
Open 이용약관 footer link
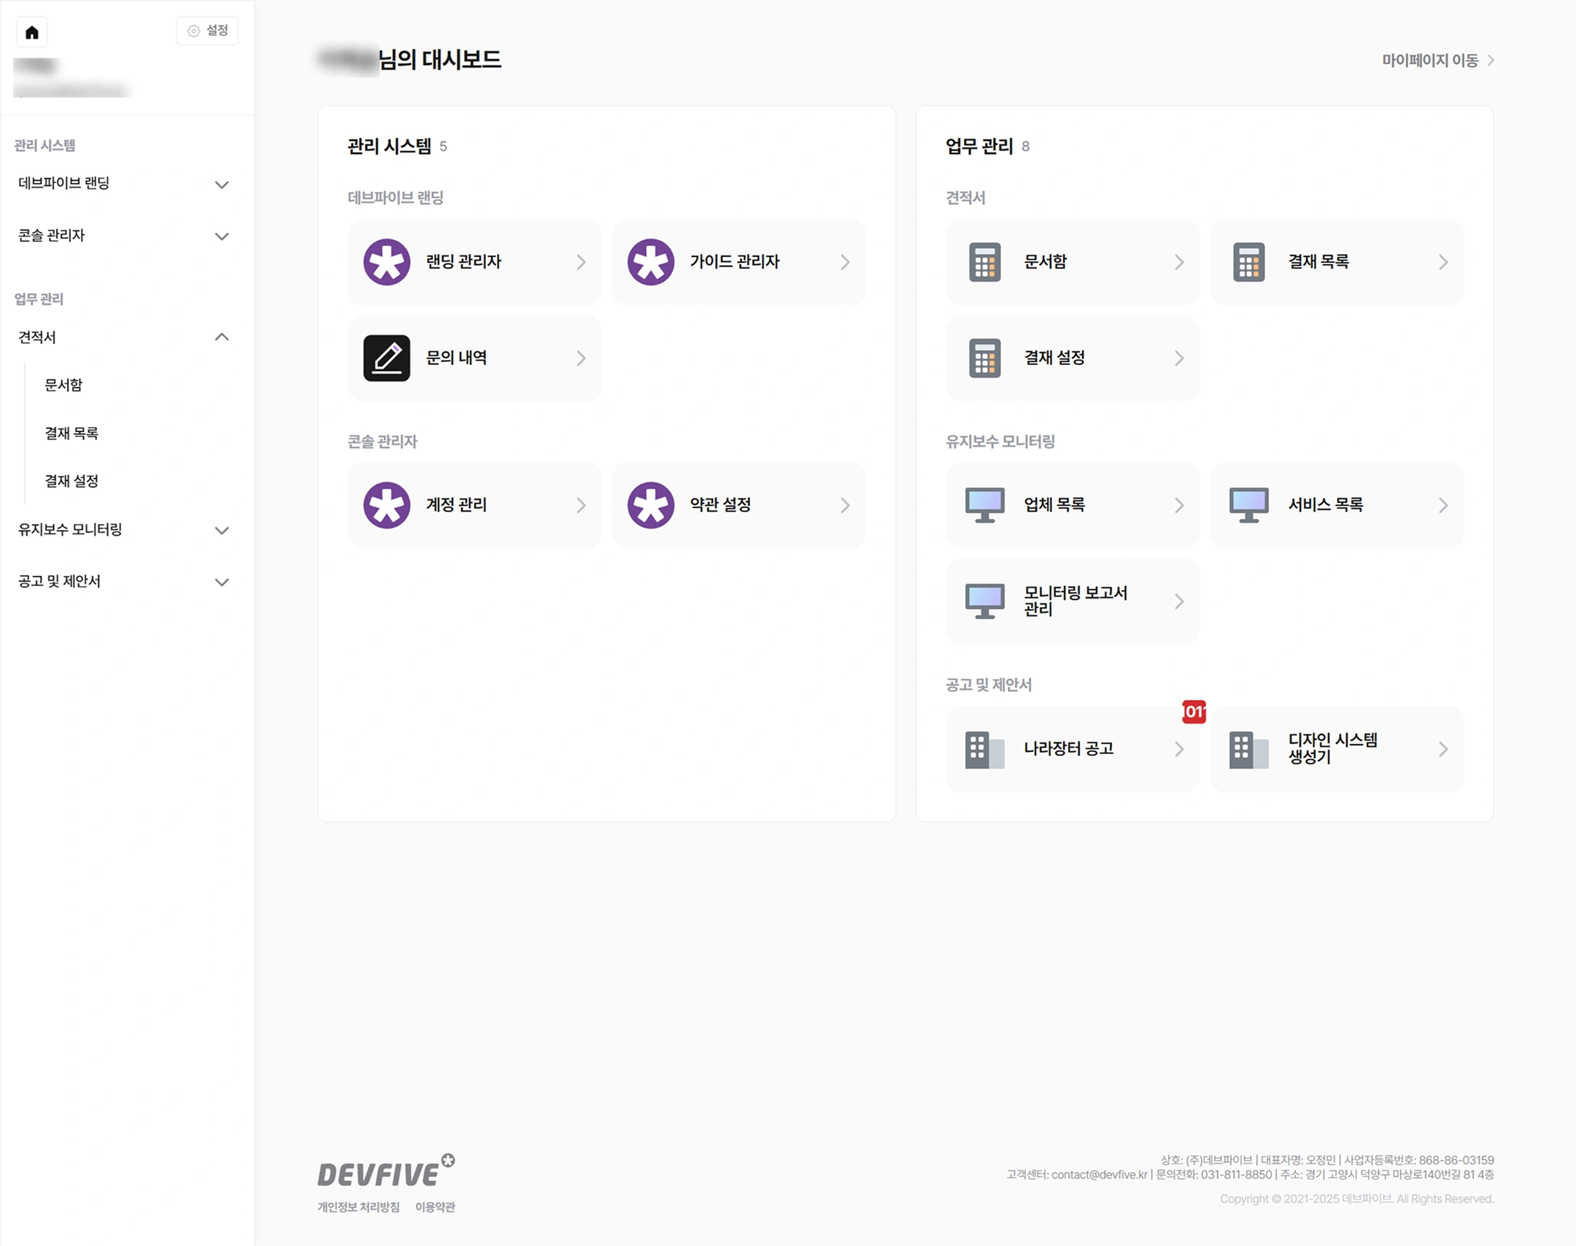tap(436, 1207)
